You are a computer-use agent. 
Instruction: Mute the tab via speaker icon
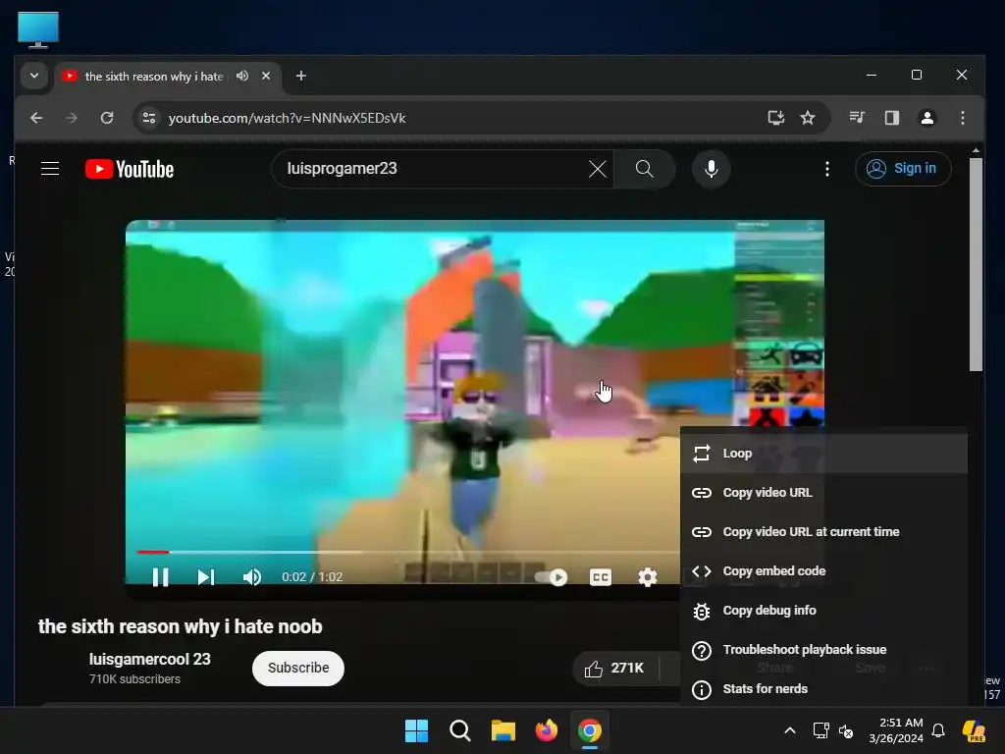241,76
